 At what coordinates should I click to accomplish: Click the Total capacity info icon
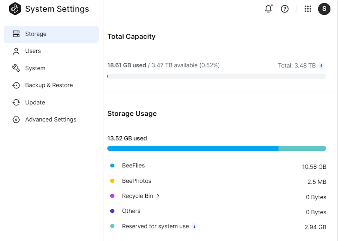click(x=321, y=66)
